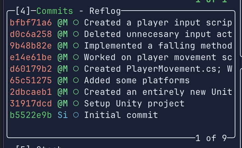
Task: Click the graph node of Initial commit
Action: (x=76, y=115)
